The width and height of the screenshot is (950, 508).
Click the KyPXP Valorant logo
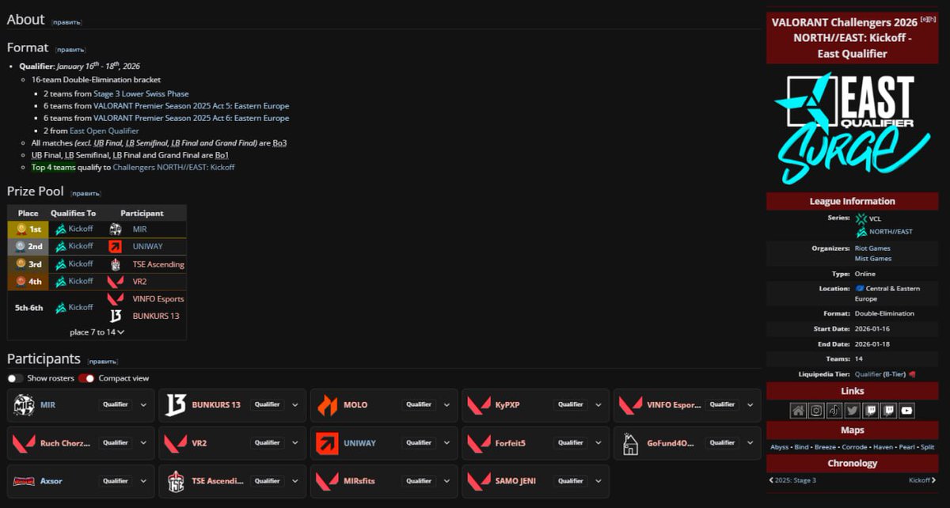(479, 405)
